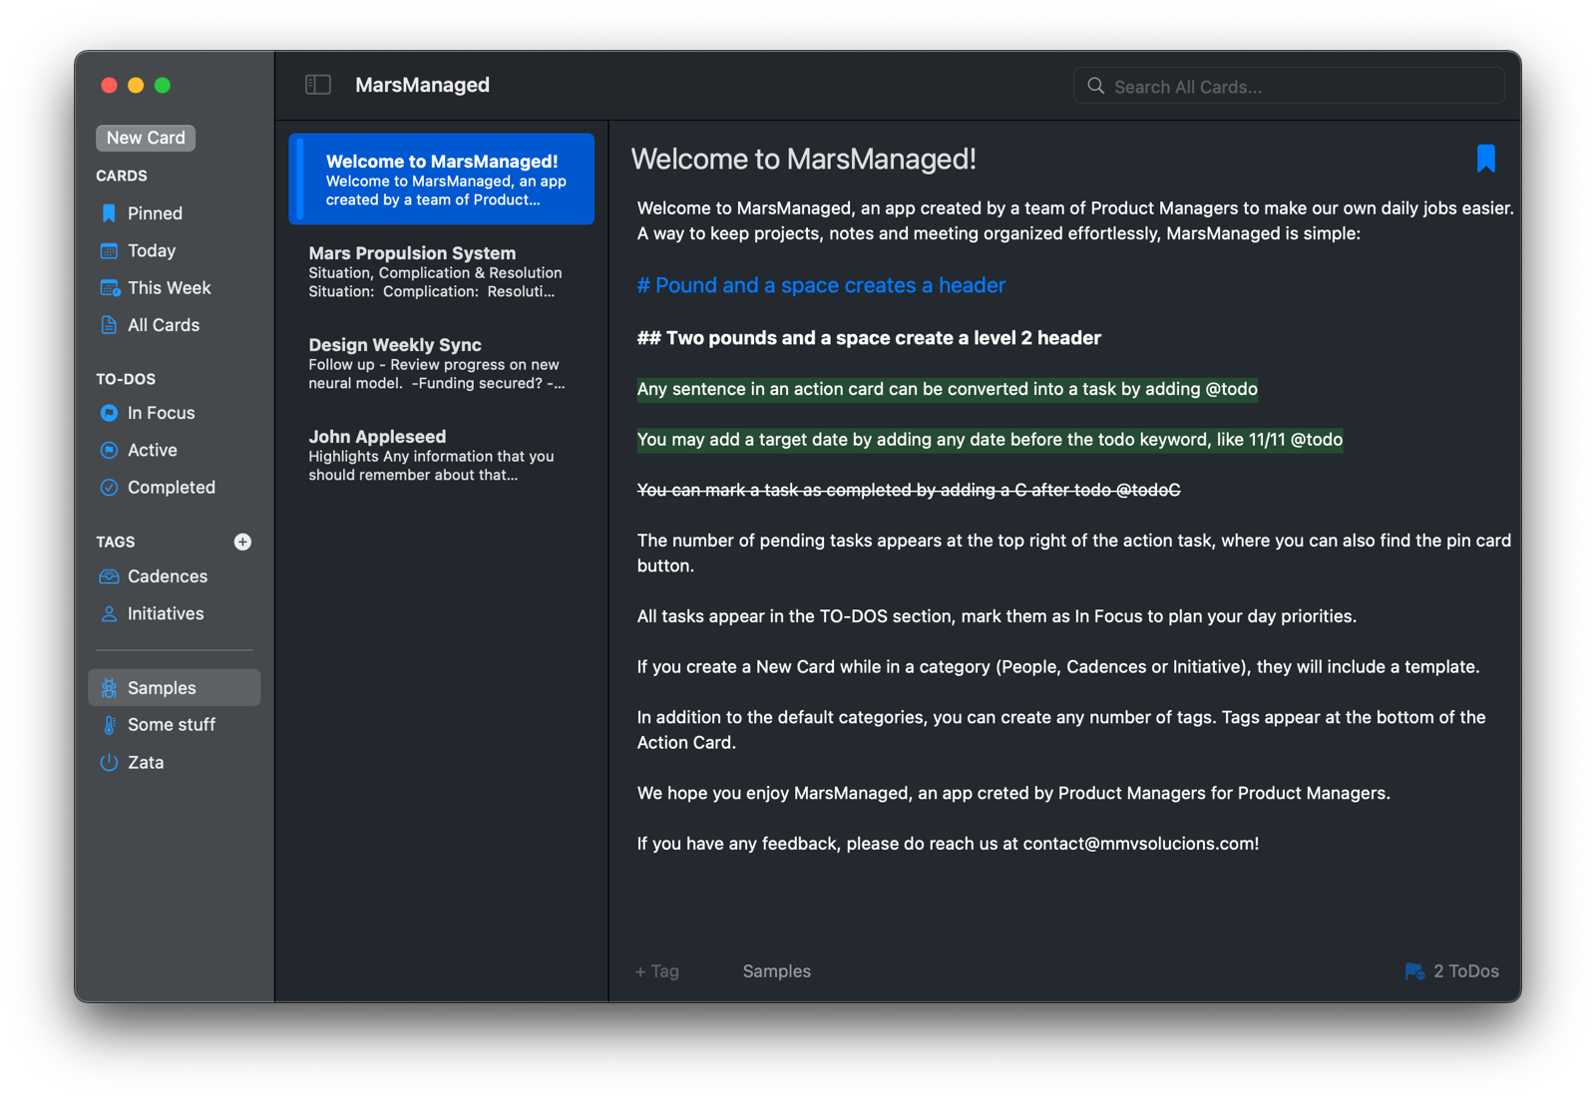1596x1101 pixels.
Task: Click the pin card bookmark icon
Action: (x=1485, y=159)
